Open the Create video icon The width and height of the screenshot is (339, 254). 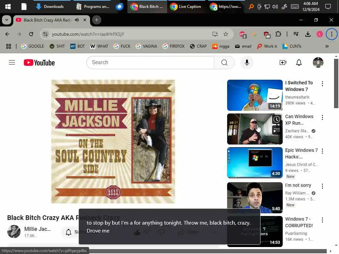tap(283, 63)
